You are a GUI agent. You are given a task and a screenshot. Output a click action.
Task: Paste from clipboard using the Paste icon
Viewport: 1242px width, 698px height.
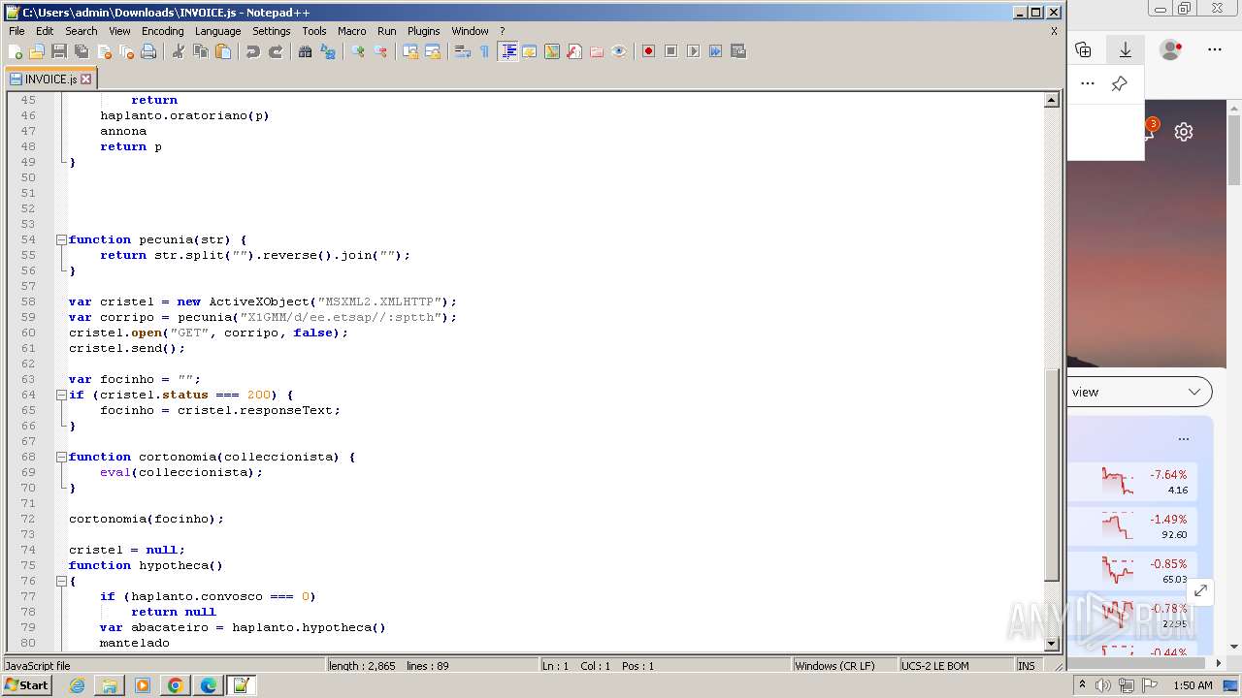pos(223,51)
